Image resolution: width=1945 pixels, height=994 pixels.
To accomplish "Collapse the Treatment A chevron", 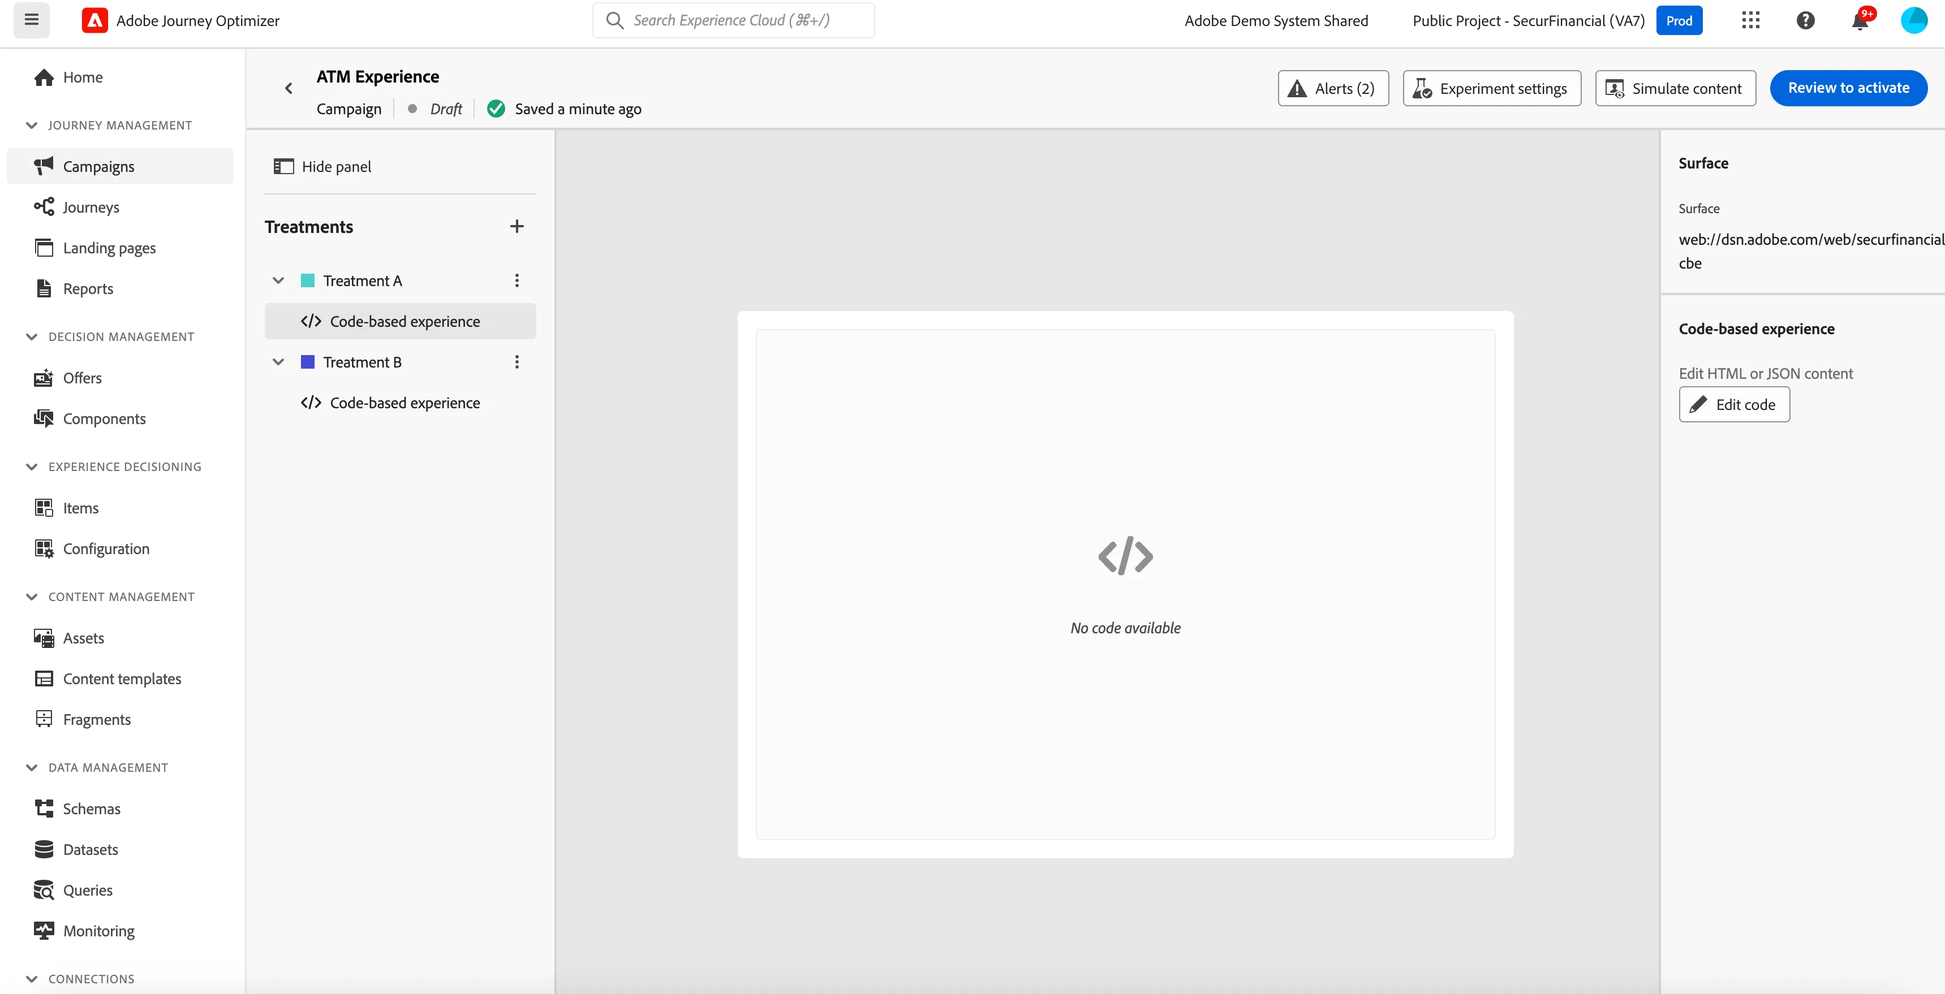I will tap(278, 281).
